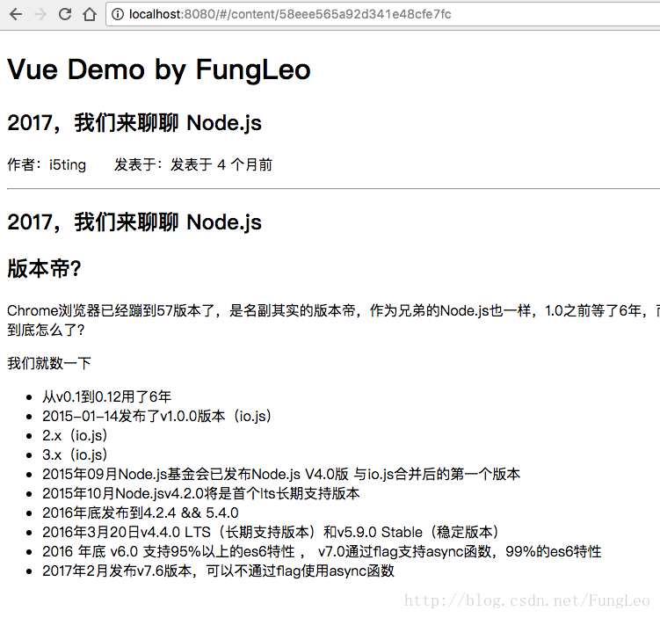
Task: Open the browser home page icon
Action: 90,14
